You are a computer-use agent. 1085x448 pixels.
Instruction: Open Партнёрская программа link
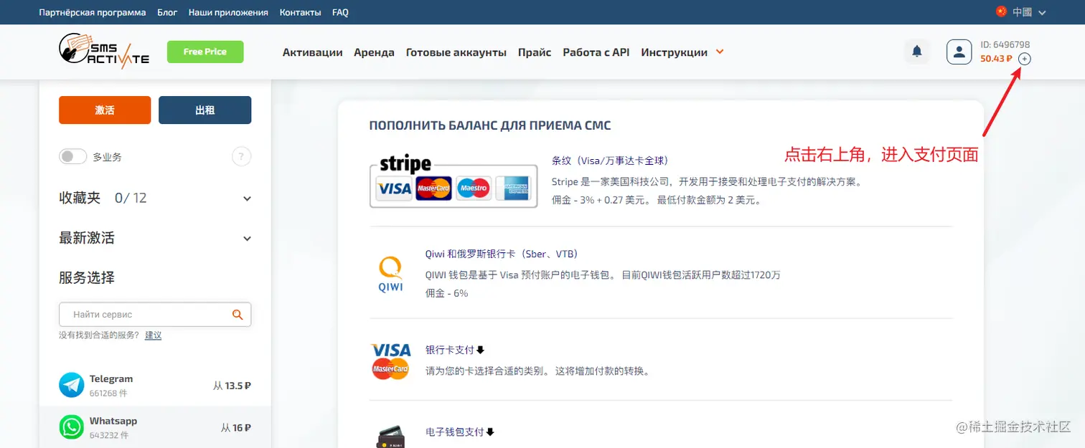coord(93,12)
